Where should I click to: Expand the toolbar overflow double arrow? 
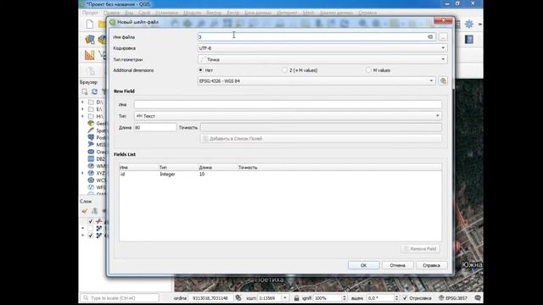pos(480,25)
